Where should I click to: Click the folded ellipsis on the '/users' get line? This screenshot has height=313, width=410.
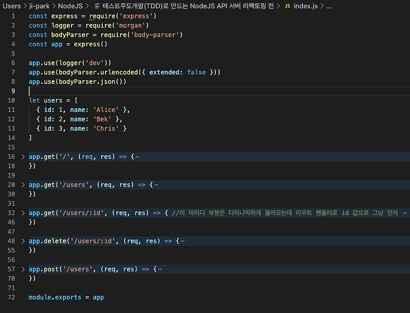pos(156,185)
